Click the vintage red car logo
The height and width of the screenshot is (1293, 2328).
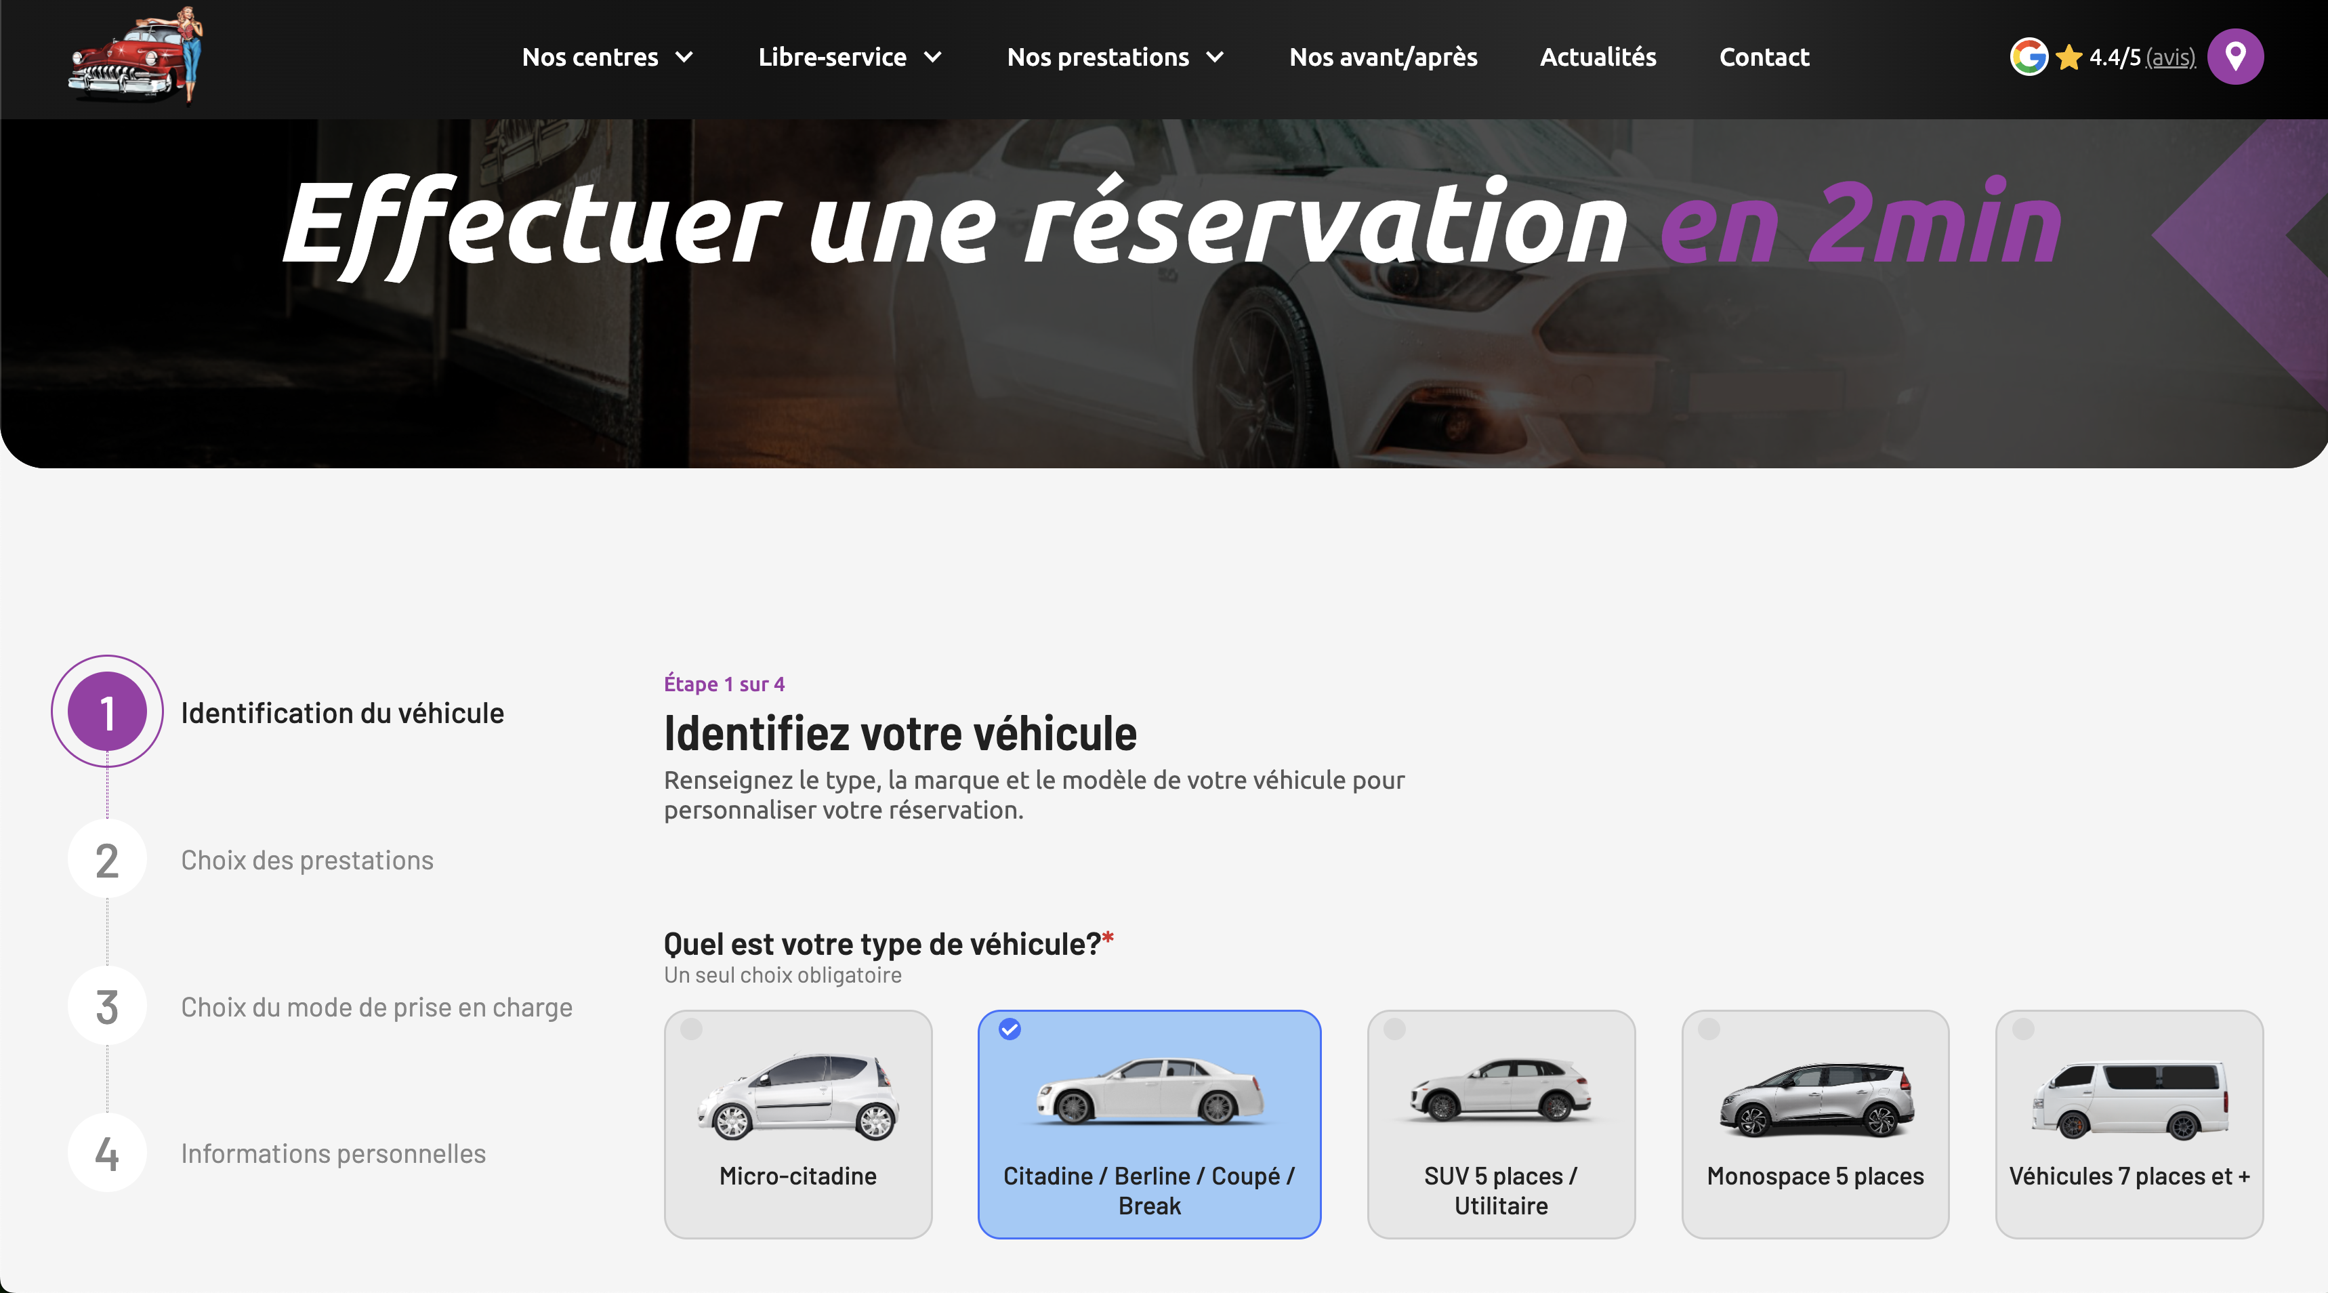(x=136, y=56)
